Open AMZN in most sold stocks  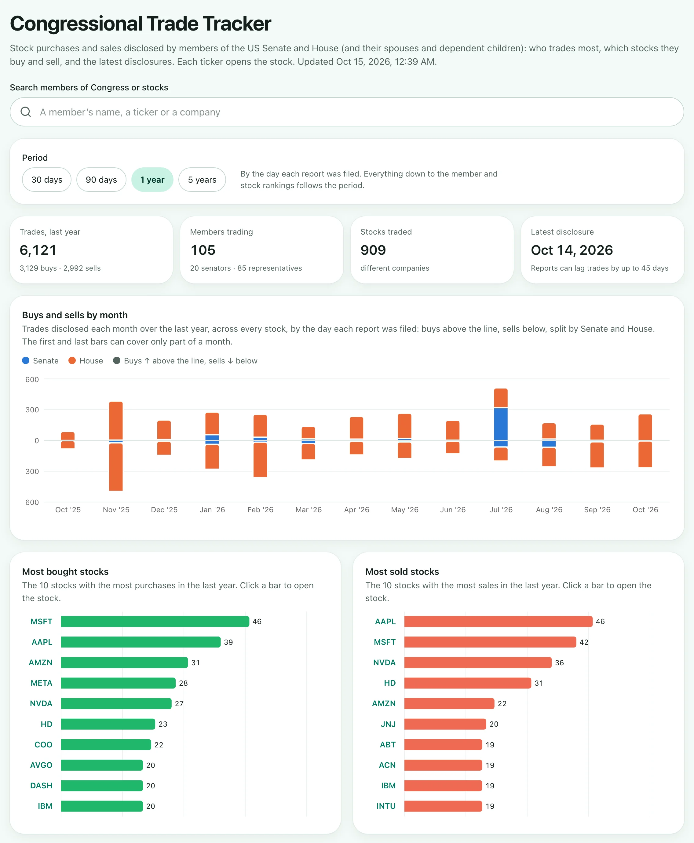[384, 703]
